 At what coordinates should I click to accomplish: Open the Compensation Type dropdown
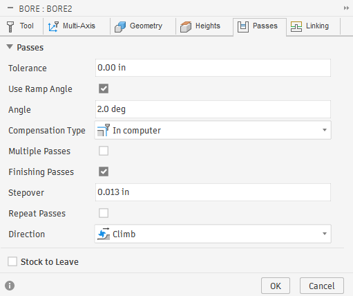tap(213, 130)
